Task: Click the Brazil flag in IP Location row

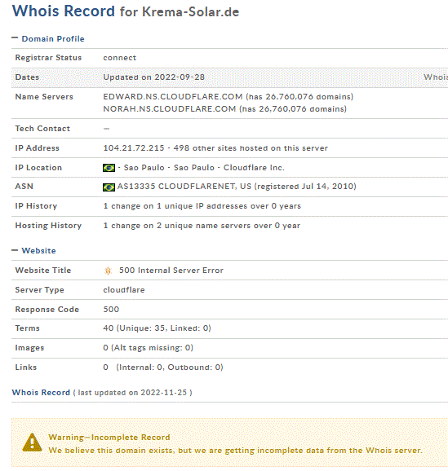Action: click(x=109, y=168)
